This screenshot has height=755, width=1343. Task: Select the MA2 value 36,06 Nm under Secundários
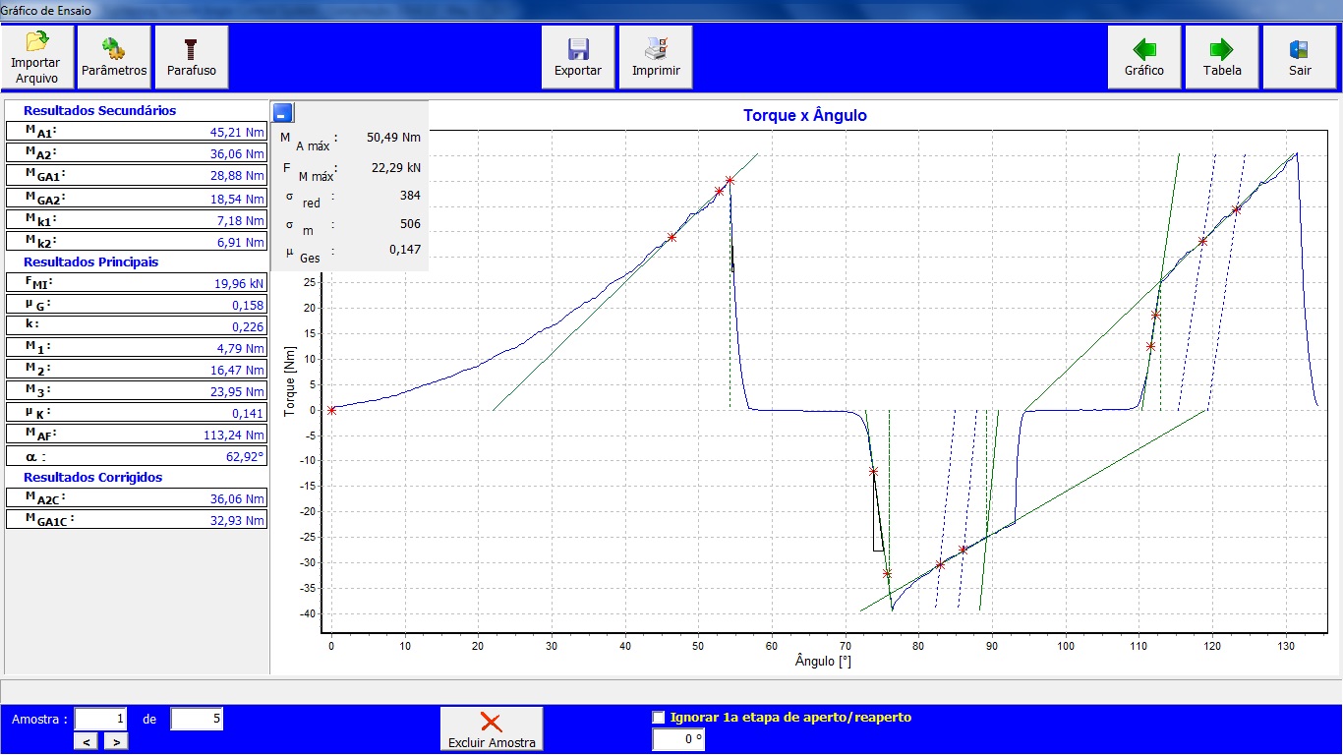click(x=237, y=153)
